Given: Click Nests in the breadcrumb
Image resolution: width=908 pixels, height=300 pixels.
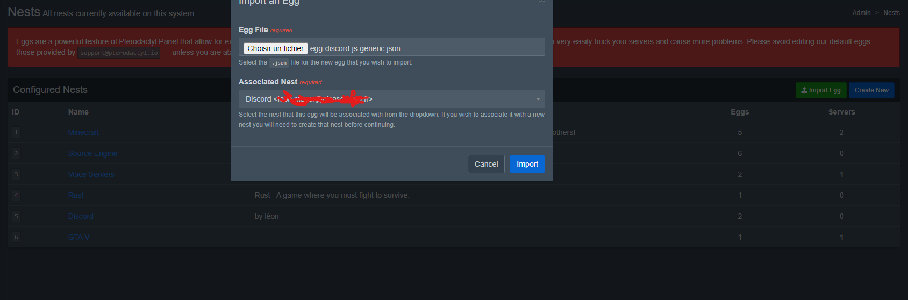Looking at the screenshot, I should 891,13.
